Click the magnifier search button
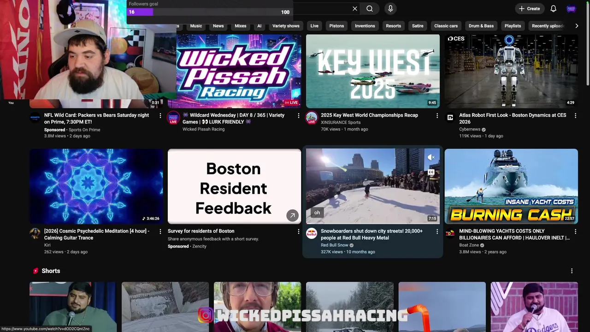 [x=370, y=9]
